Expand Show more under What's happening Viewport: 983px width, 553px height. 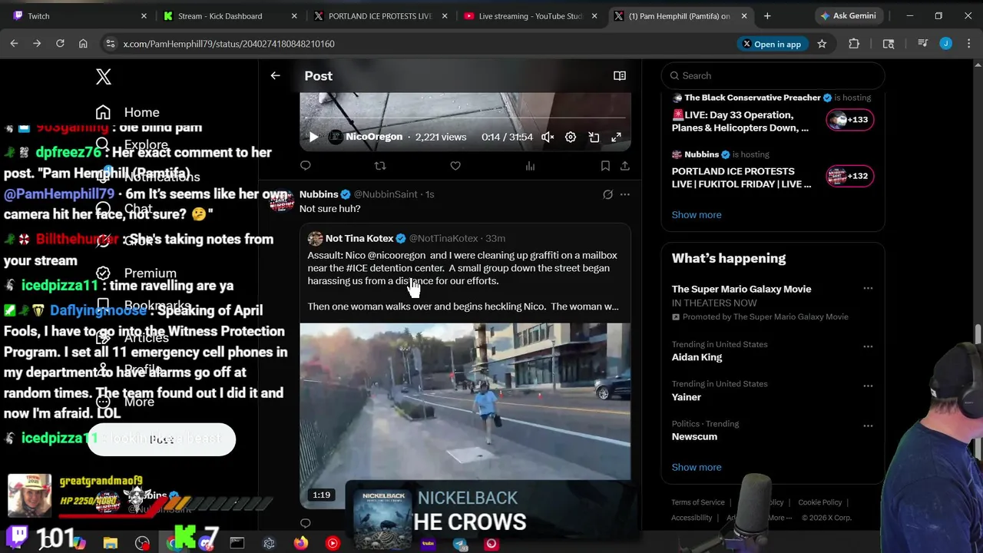click(x=697, y=467)
